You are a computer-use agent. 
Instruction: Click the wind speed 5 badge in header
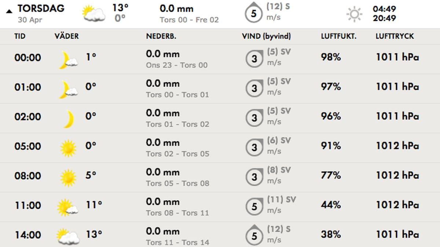point(254,14)
